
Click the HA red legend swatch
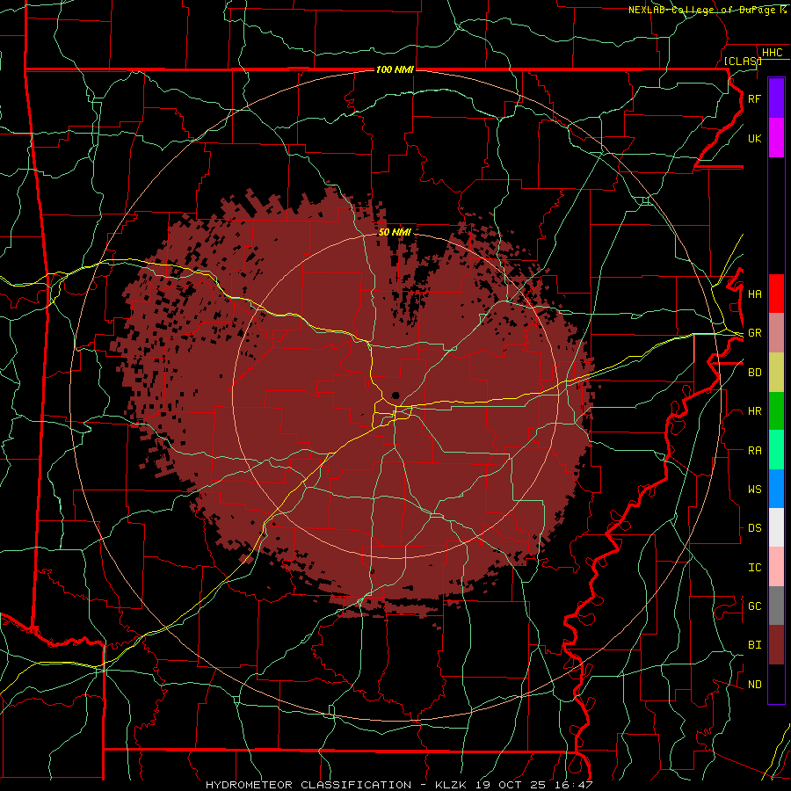pyautogui.click(x=776, y=294)
